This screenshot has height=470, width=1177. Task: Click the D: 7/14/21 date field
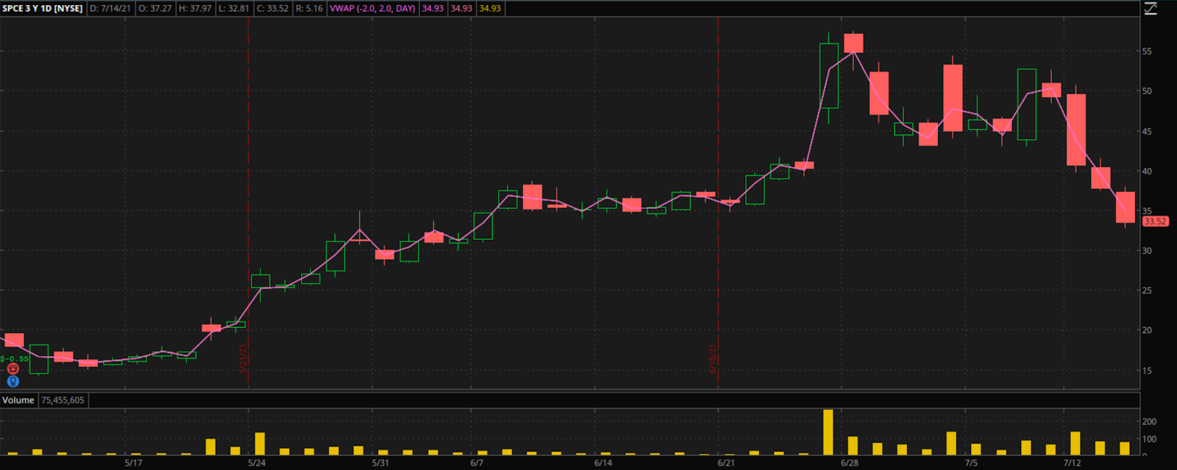click(110, 9)
